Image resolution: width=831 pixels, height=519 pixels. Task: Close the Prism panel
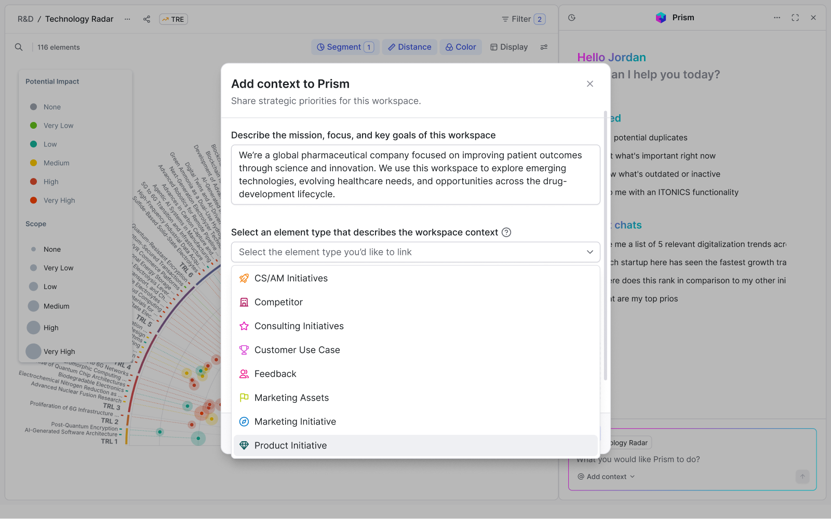coord(813,18)
